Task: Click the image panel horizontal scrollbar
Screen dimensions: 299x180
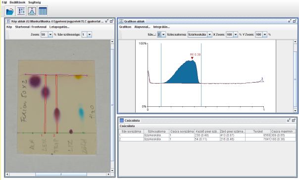Action: (x=58, y=174)
